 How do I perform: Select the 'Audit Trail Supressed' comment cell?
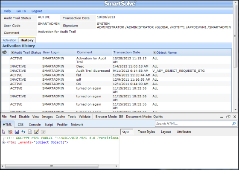(x=93, y=70)
